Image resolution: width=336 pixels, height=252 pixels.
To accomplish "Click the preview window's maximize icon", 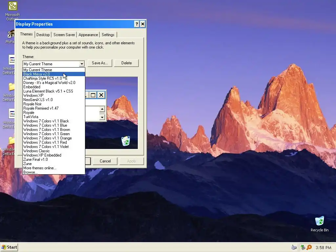I will [93, 95].
